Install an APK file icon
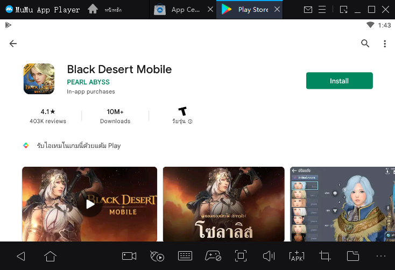This screenshot has height=270, width=395. click(297, 256)
